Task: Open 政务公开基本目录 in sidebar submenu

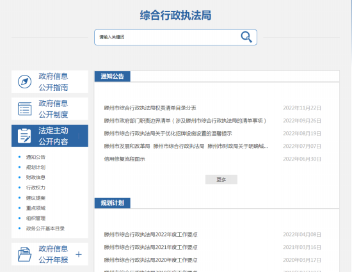Action: click(x=45, y=228)
